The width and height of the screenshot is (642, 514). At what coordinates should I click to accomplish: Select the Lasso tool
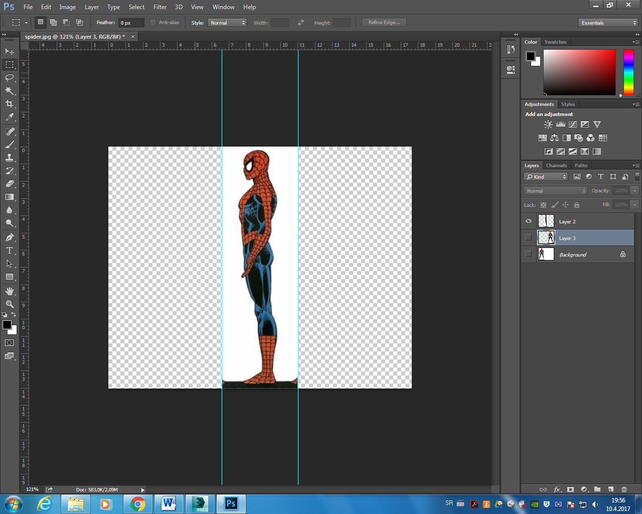tap(10, 77)
